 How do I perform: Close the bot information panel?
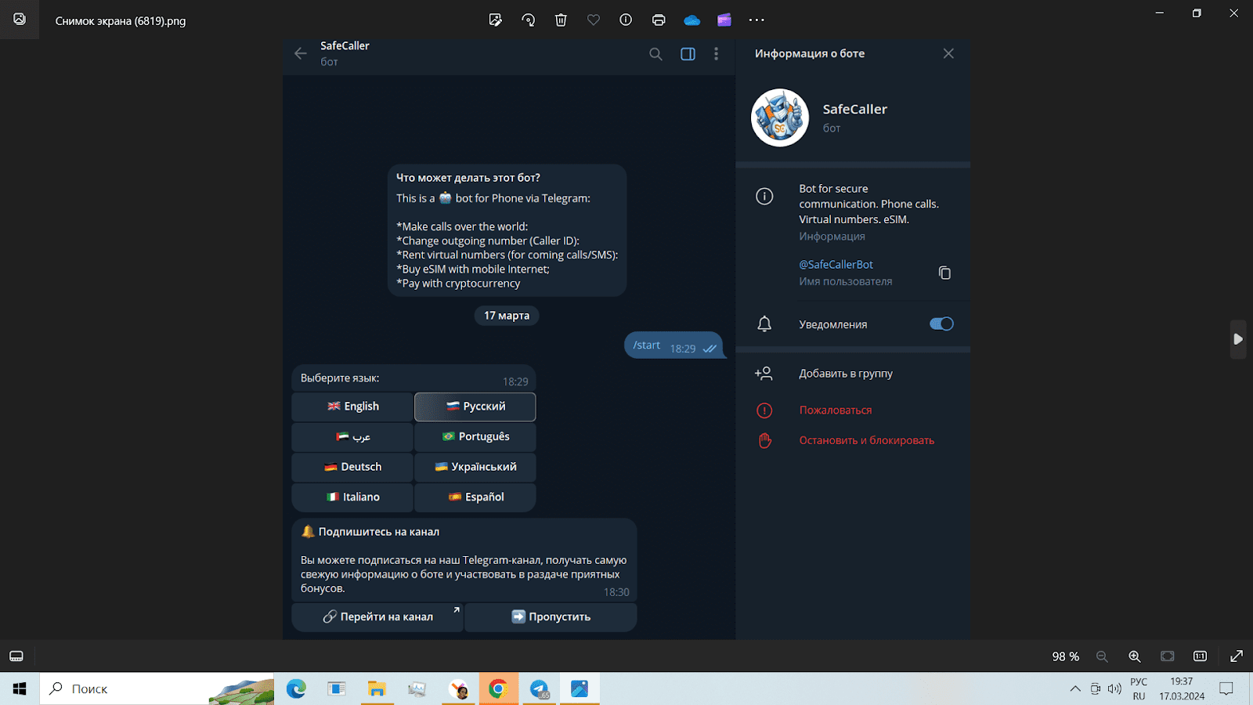948,53
